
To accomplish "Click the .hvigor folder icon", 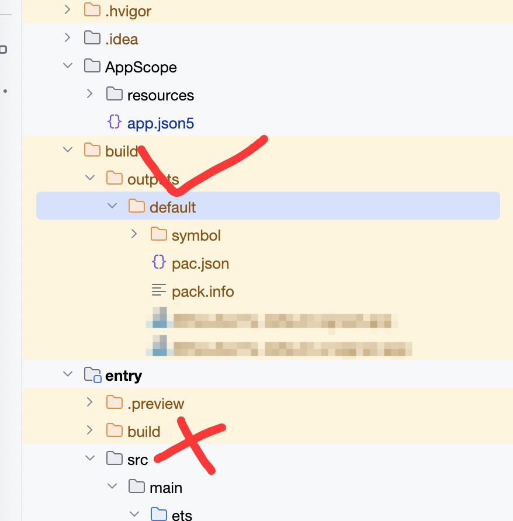I will coord(92,11).
